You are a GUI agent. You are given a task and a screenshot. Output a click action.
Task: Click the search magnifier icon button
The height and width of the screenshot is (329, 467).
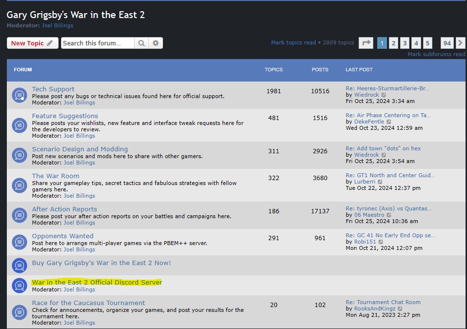(x=142, y=43)
